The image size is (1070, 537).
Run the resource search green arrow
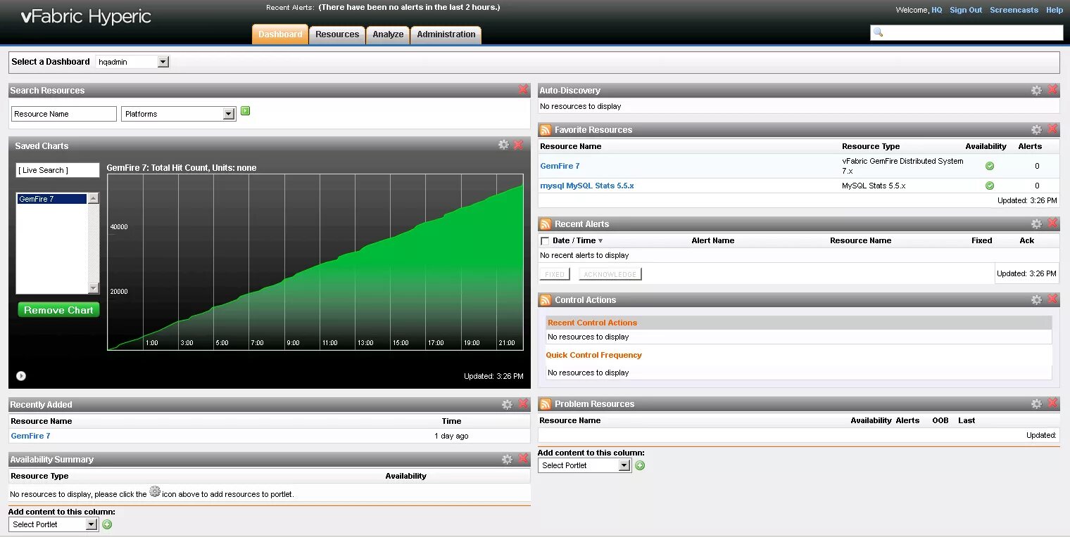pyautogui.click(x=246, y=111)
